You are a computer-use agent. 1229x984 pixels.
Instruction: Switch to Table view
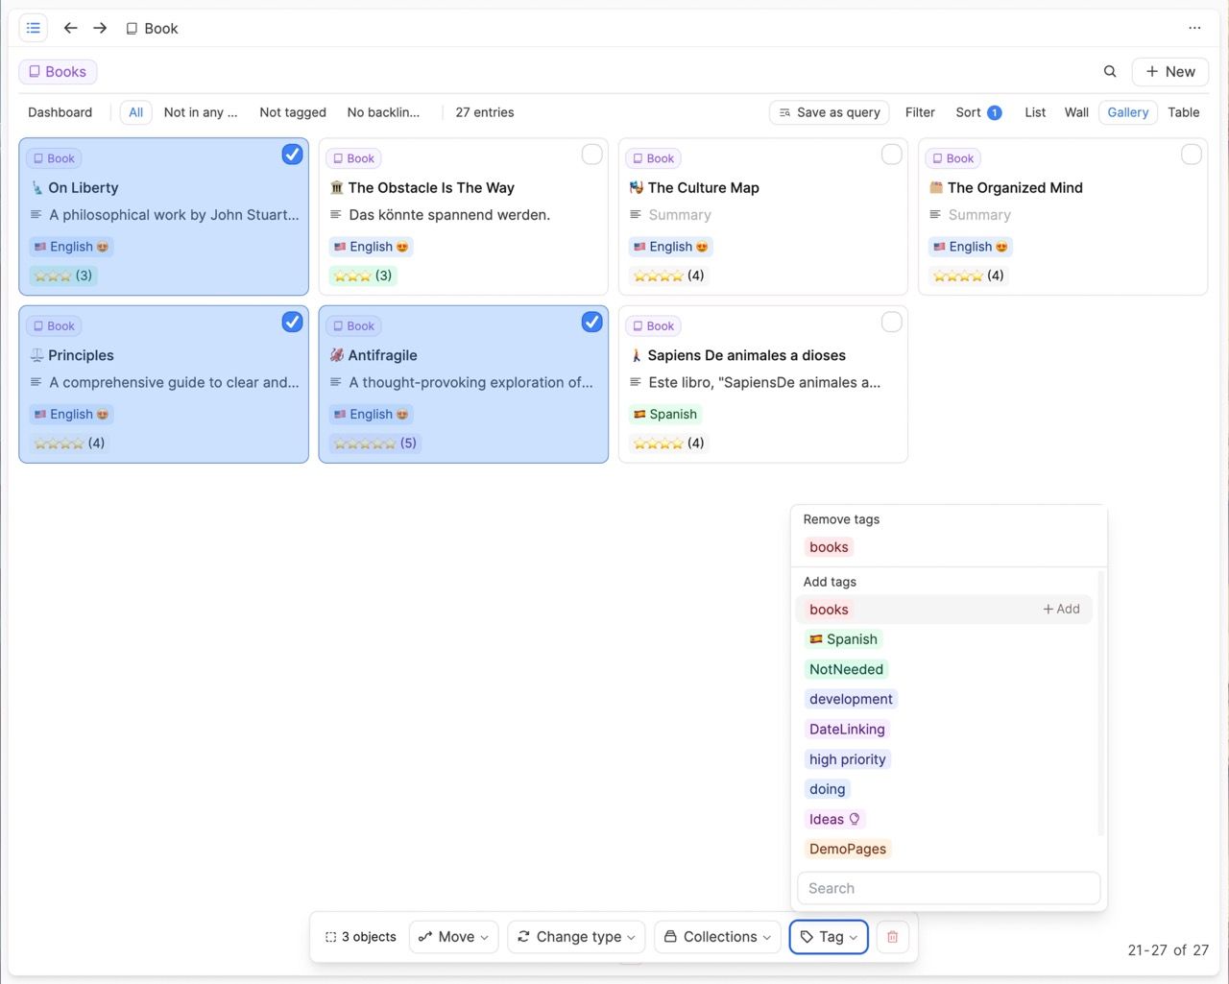click(x=1183, y=112)
